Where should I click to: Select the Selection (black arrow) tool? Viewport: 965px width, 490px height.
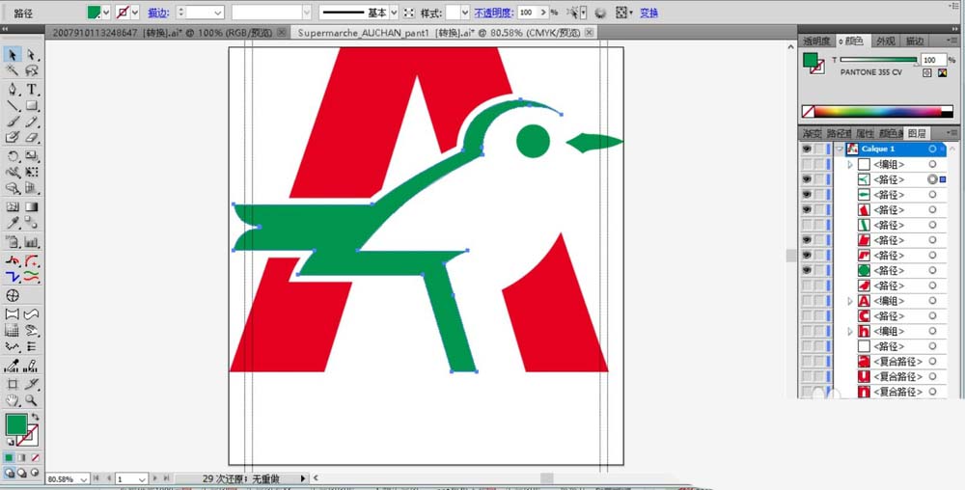pyautogui.click(x=13, y=55)
